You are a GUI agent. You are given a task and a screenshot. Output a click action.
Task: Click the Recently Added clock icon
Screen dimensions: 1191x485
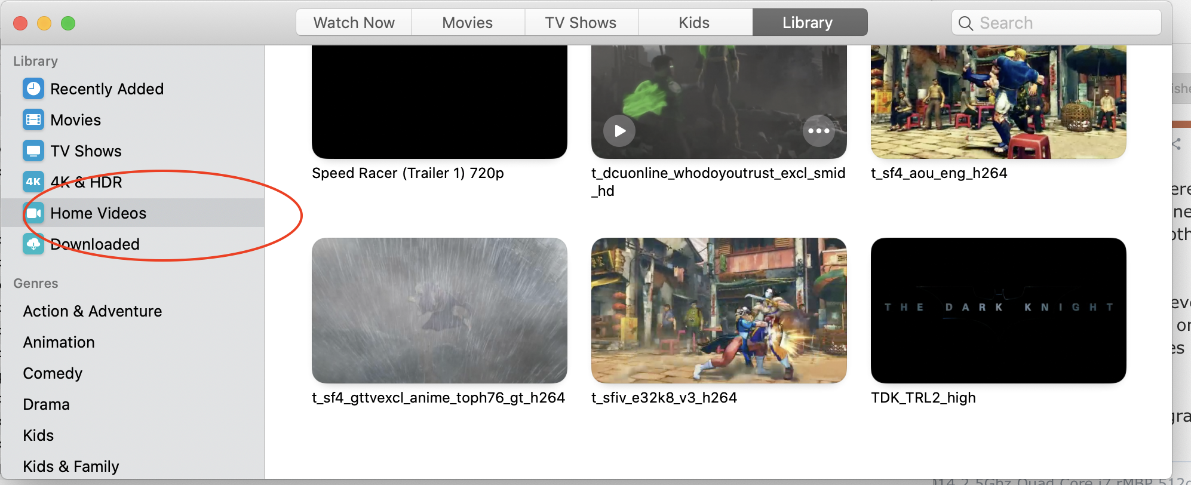[33, 89]
